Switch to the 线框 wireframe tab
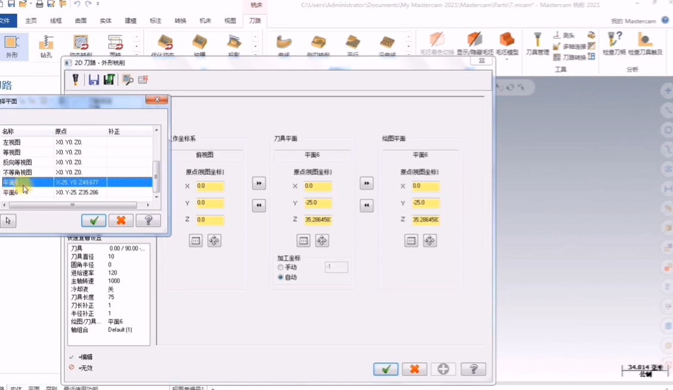The image size is (673, 390). click(x=56, y=21)
